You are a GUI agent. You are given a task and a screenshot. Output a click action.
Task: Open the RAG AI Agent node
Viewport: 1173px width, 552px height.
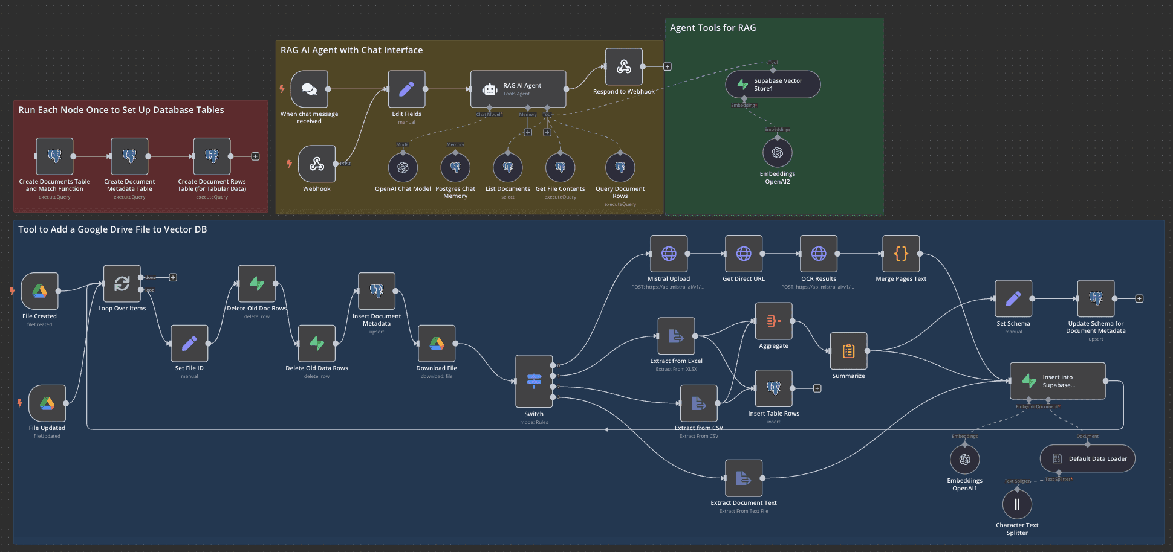518,89
